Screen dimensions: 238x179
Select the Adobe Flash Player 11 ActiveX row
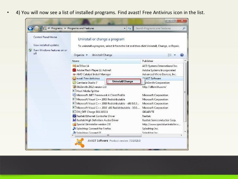(x=127, y=70)
